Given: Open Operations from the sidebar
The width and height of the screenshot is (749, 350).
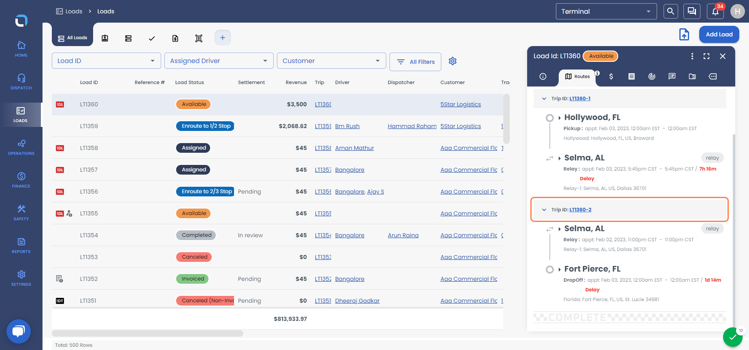Looking at the screenshot, I should pos(21,147).
